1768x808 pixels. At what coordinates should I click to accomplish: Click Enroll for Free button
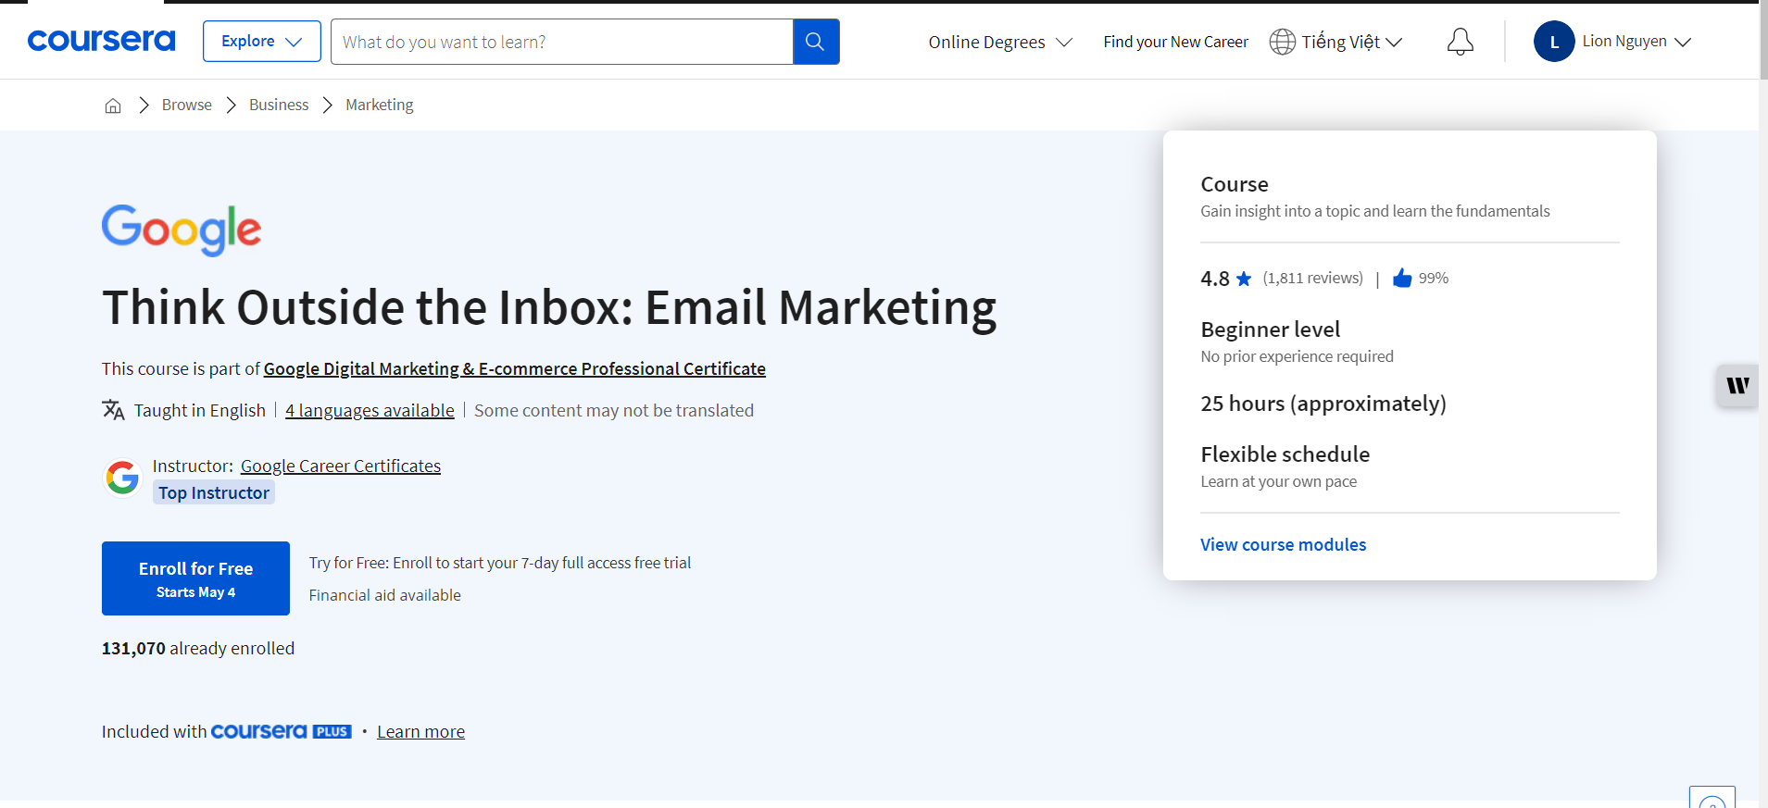pyautogui.click(x=195, y=578)
